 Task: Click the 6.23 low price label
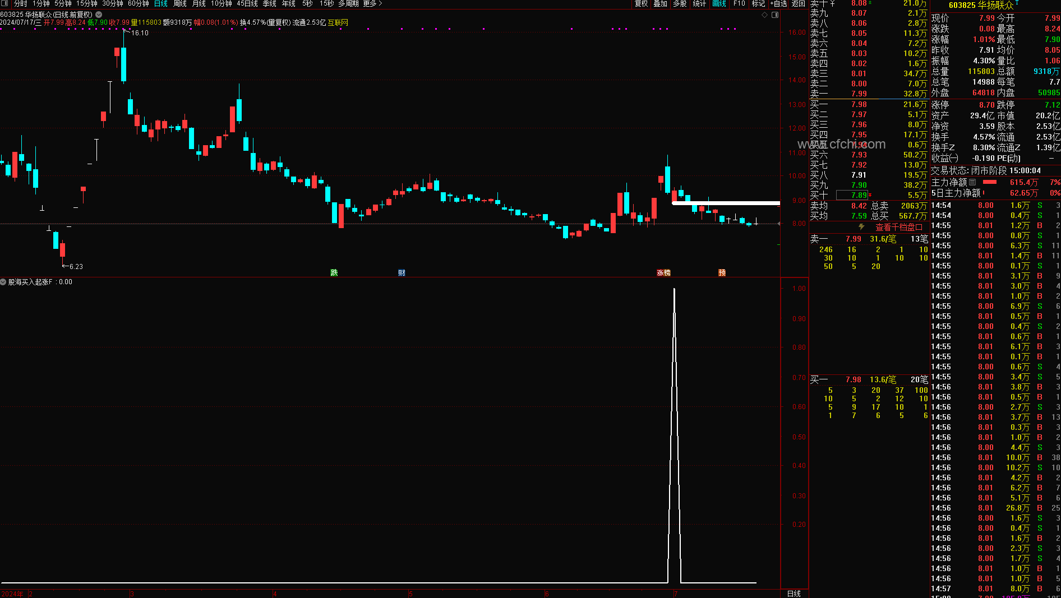point(76,267)
